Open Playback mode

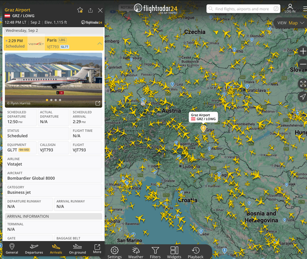[195, 252]
